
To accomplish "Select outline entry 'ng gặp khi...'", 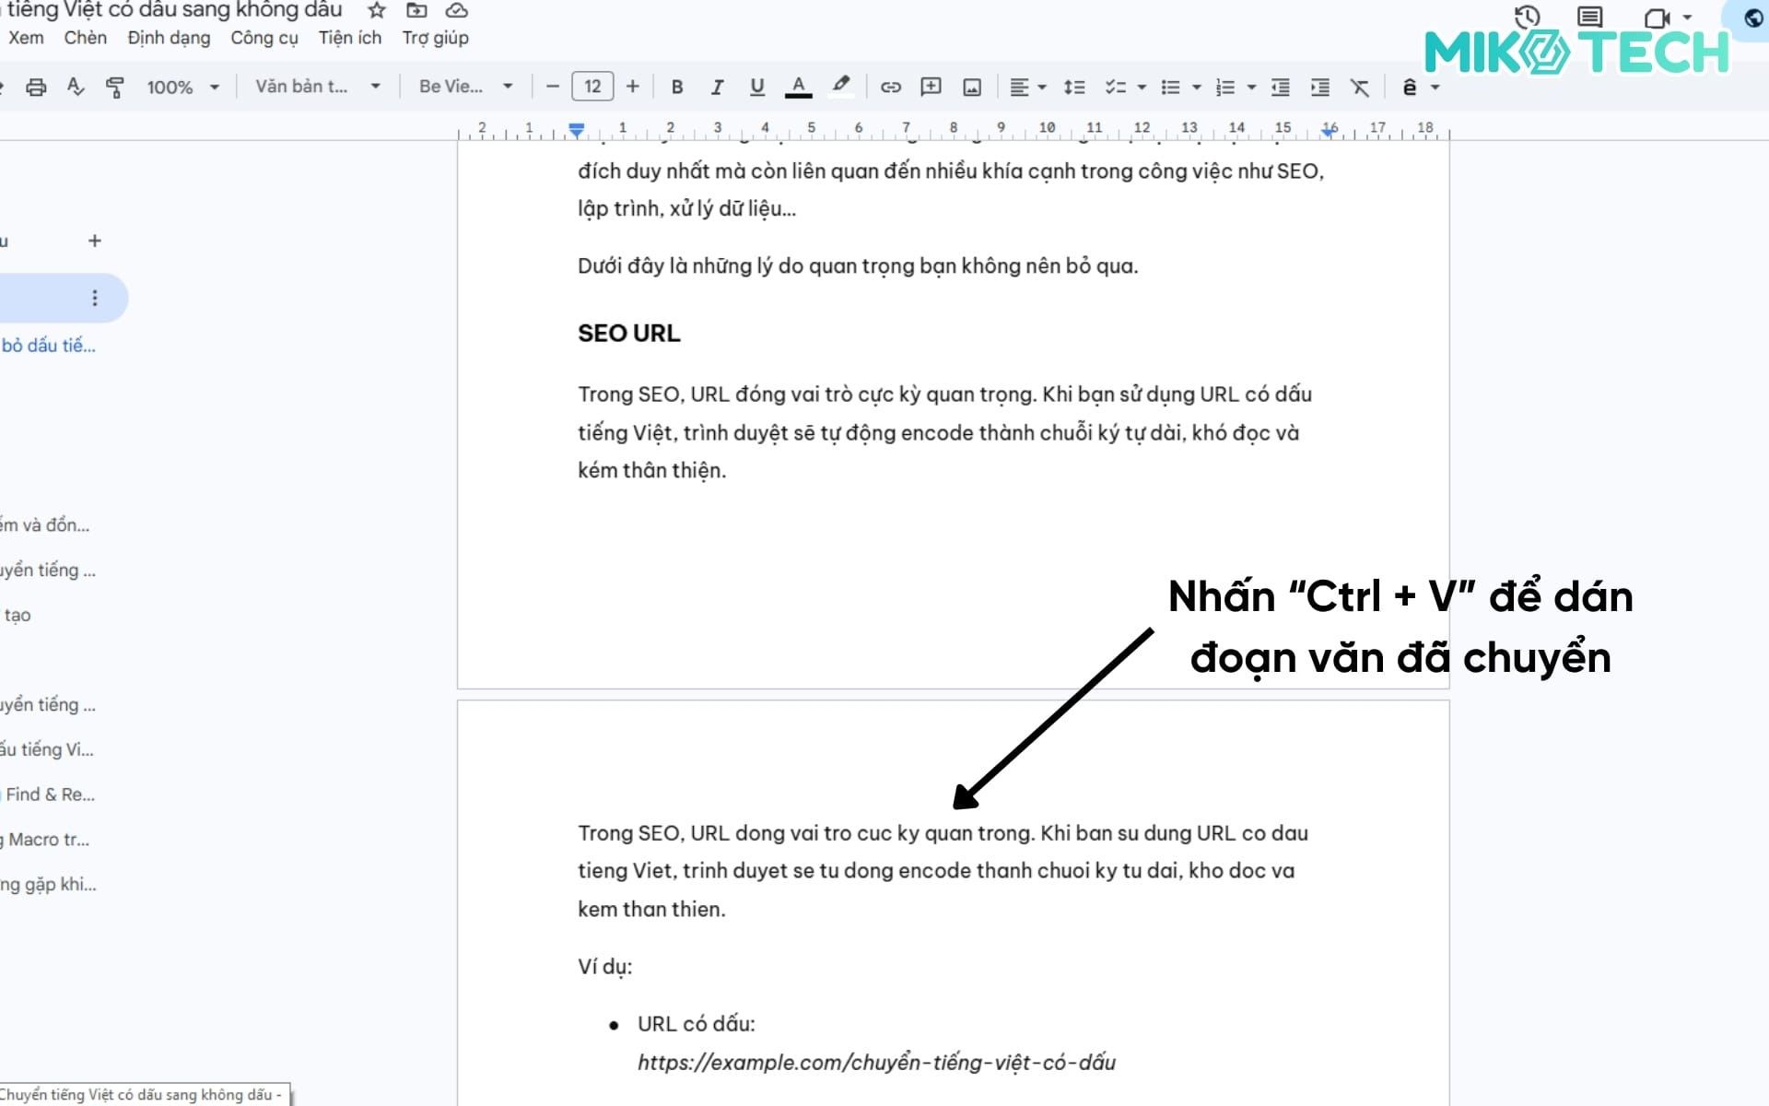I will (x=49, y=885).
